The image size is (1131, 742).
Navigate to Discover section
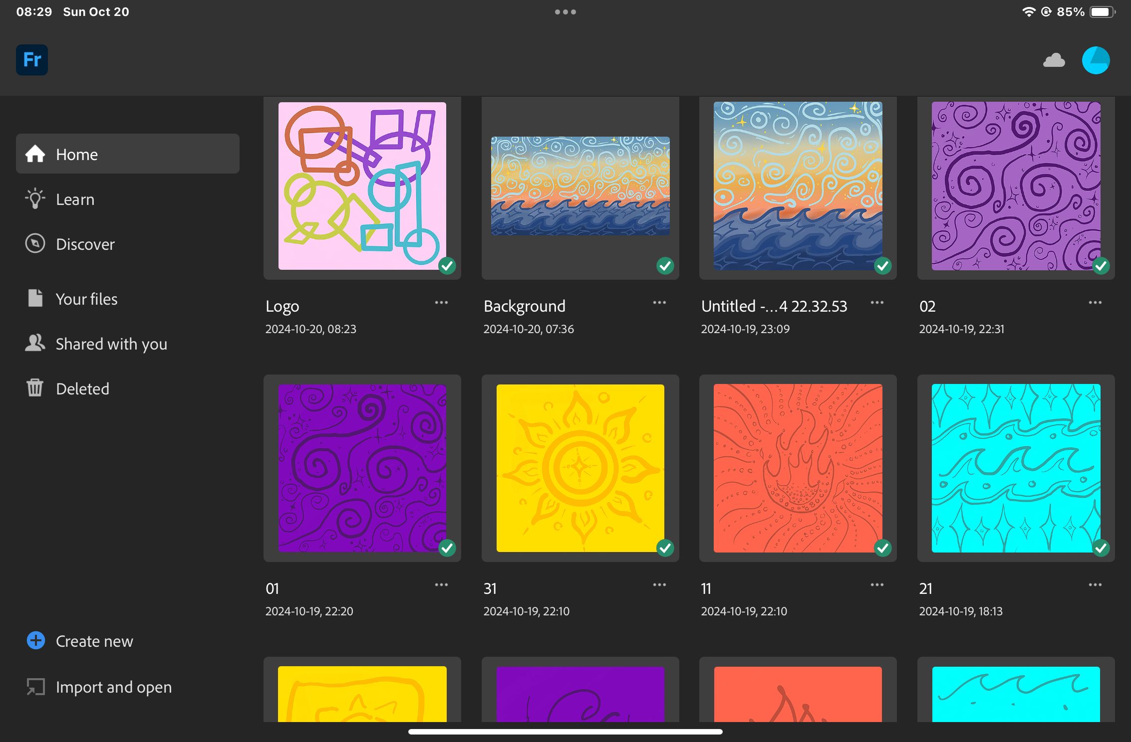coord(84,244)
